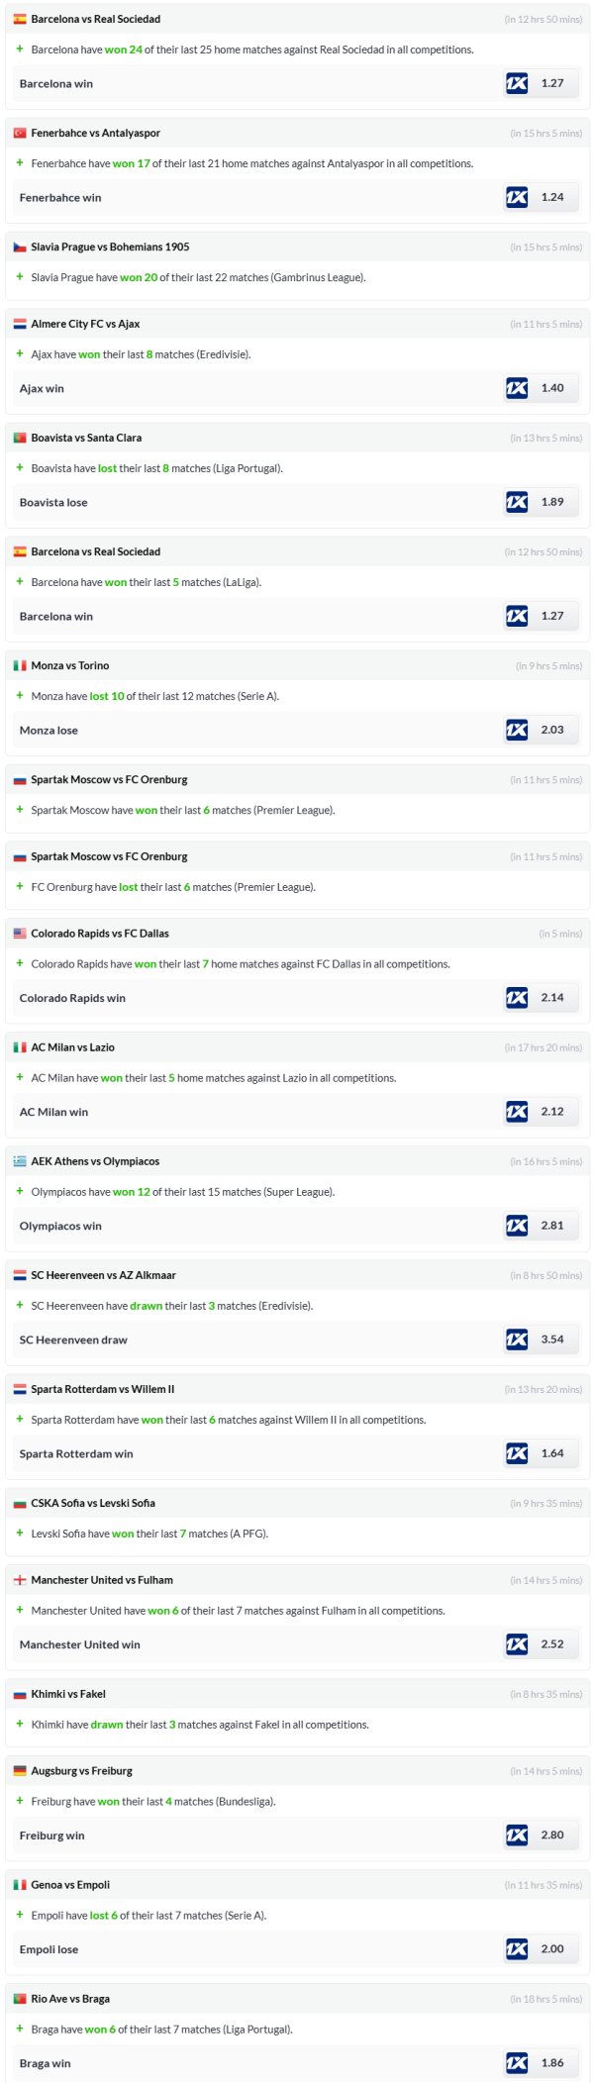Click the German flag beside Augsburg vs Freiburg

click(x=20, y=1771)
